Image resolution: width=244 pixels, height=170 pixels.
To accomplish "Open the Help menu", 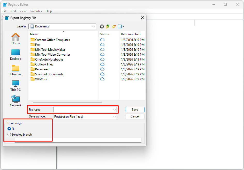I will tap(49, 11).
